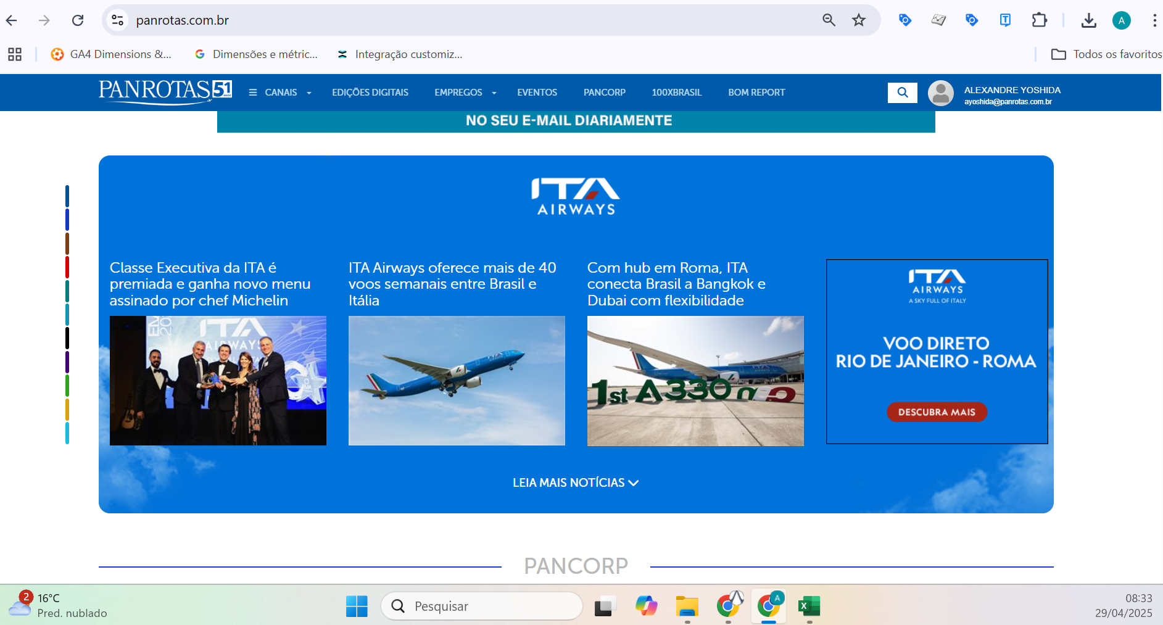1163x625 pixels.
Task: Click the Pesquisar taskbar search box
Action: pyautogui.click(x=482, y=606)
